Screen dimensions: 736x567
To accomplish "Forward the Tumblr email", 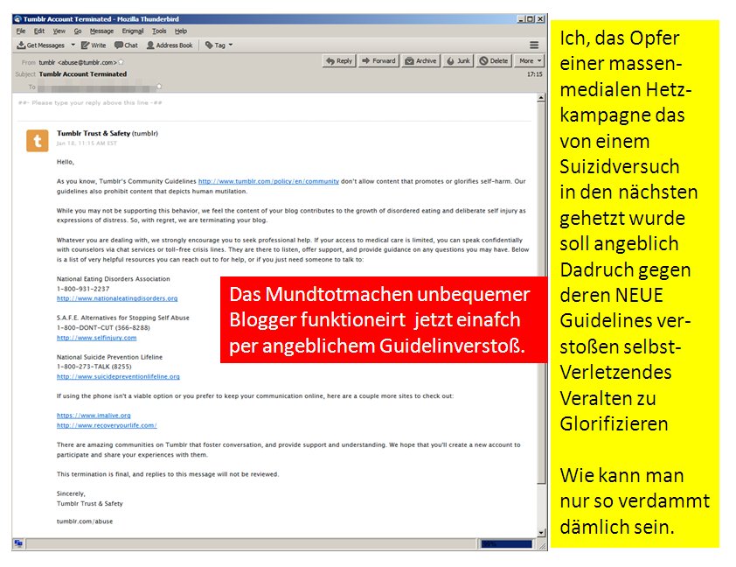I will pos(378,60).
